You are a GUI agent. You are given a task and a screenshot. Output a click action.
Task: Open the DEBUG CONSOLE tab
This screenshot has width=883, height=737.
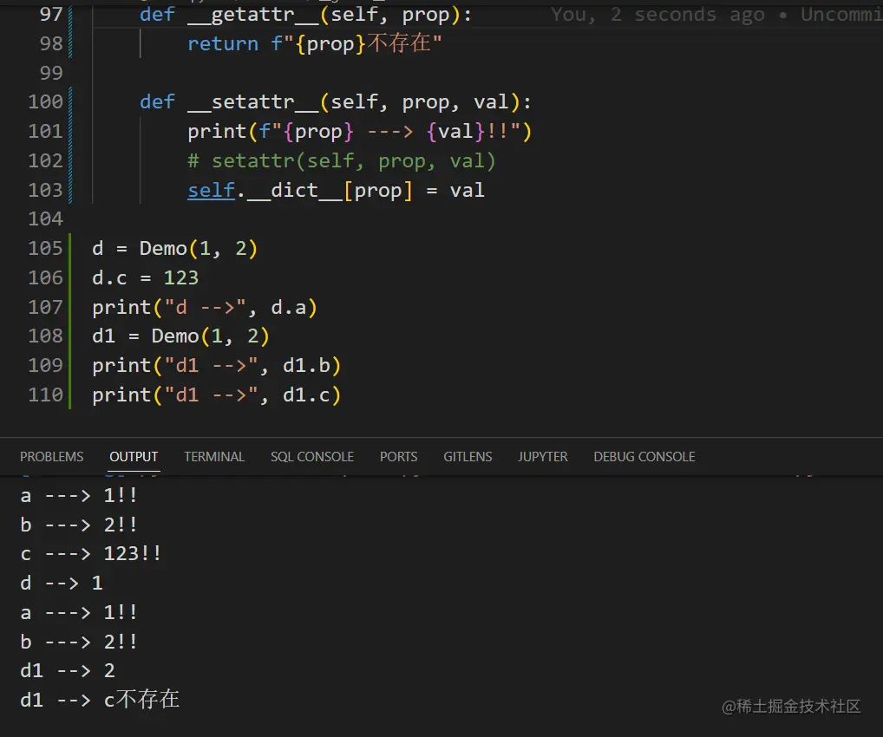coord(644,457)
